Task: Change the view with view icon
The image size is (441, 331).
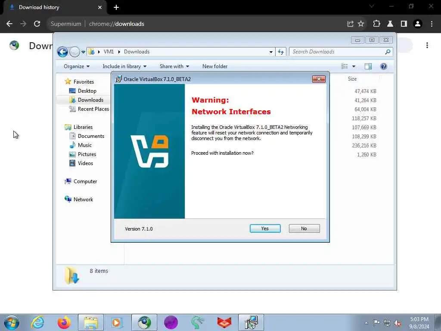Action: pyautogui.click(x=345, y=66)
